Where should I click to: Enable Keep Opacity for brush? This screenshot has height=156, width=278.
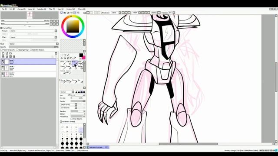72,119
